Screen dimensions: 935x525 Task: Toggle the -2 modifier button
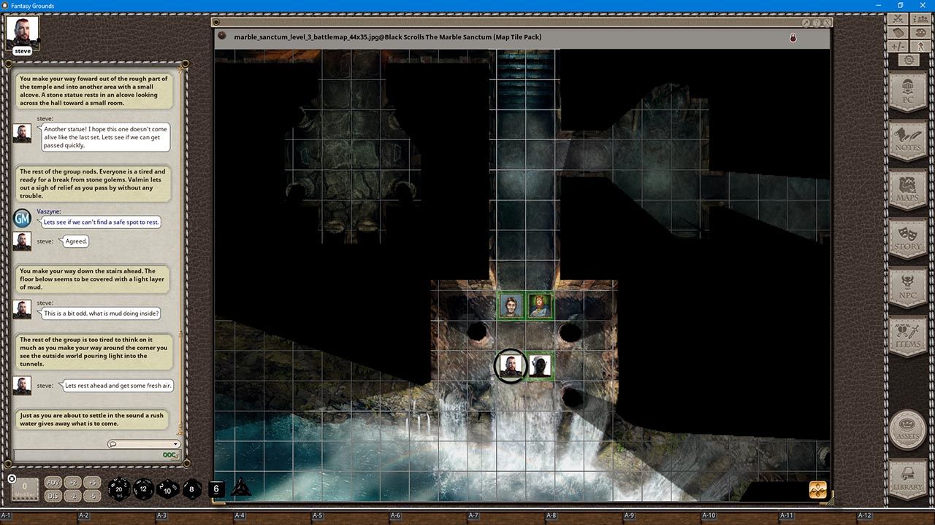click(72, 496)
